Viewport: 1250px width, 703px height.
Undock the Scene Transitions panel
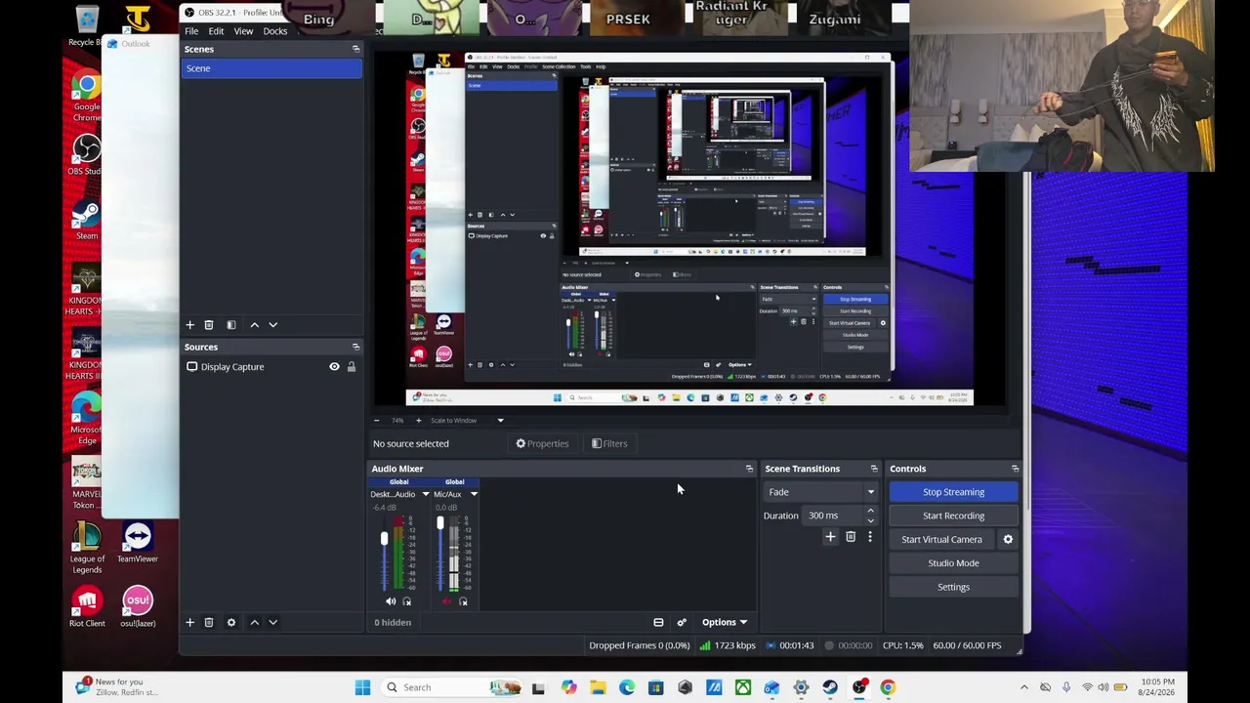[874, 469]
